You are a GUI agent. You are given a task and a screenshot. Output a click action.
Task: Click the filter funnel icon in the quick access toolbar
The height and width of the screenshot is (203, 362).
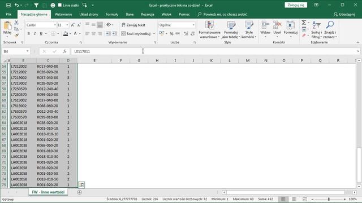pos(36,5)
